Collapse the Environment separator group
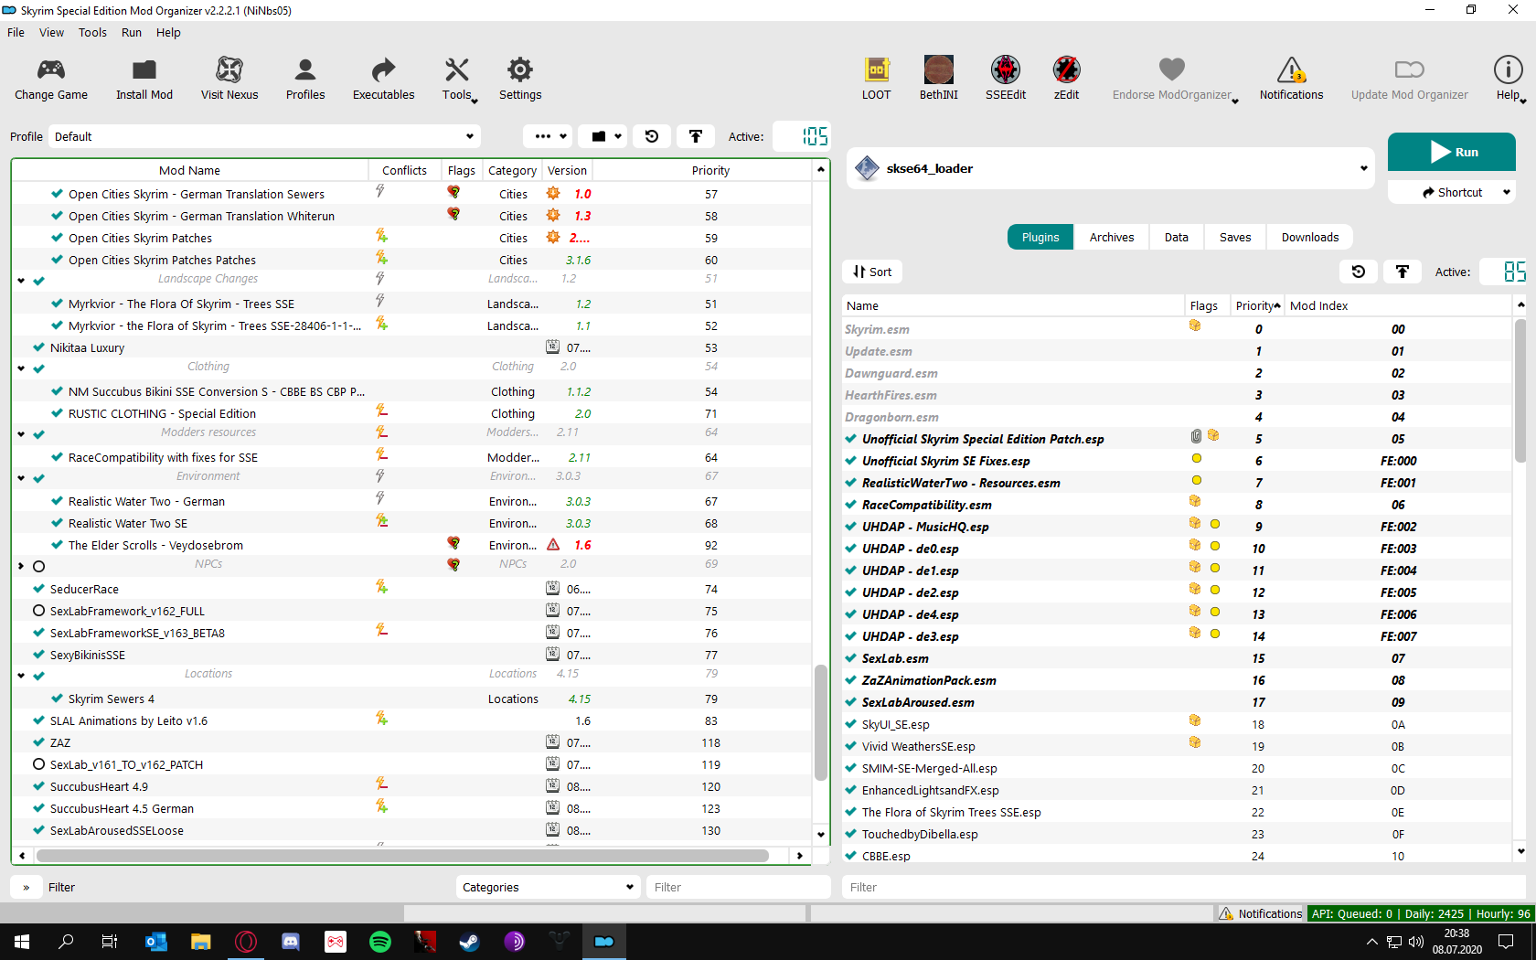This screenshot has width=1536, height=960. pos(21,478)
